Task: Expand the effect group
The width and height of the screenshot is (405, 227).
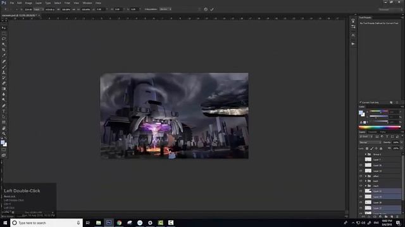Action: click(x=366, y=177)
